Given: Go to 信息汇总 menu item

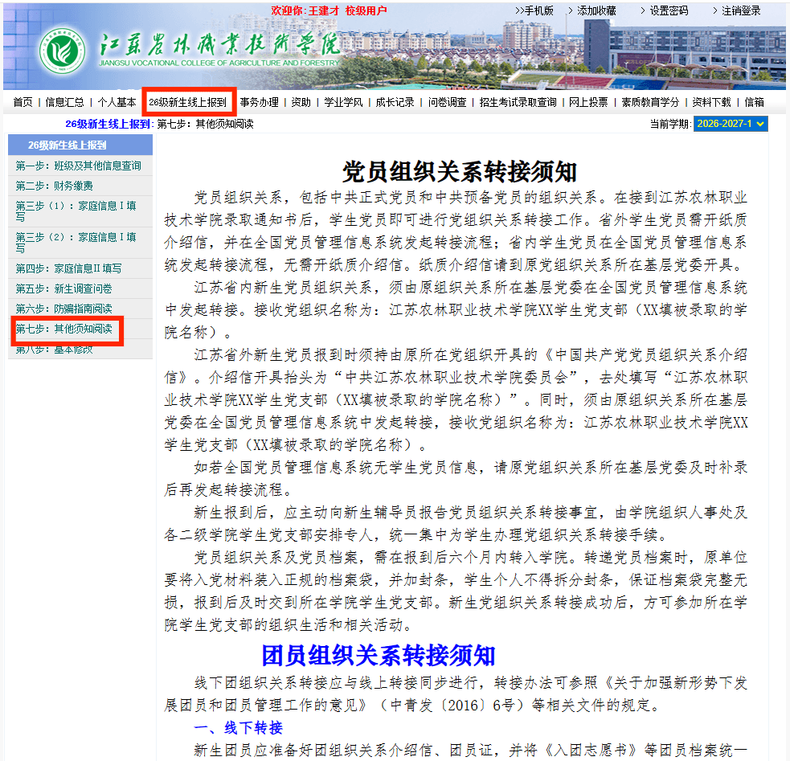Looking at the screenshot, I should (x=64, y=102).
